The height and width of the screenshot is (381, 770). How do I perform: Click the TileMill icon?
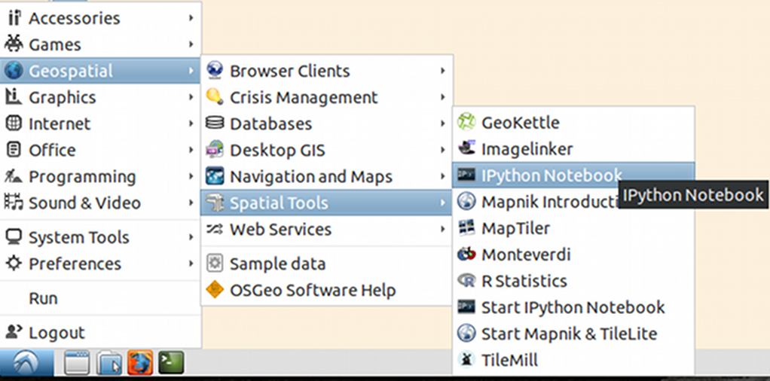tap(467, 360)
